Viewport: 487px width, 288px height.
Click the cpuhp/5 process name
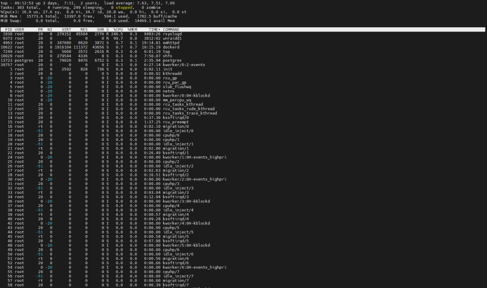coord(171,228)
